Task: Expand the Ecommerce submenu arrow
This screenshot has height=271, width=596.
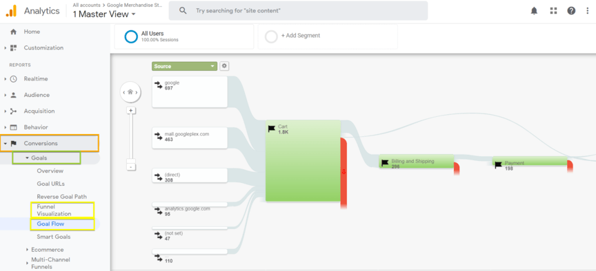Action: tap(28, 250)
